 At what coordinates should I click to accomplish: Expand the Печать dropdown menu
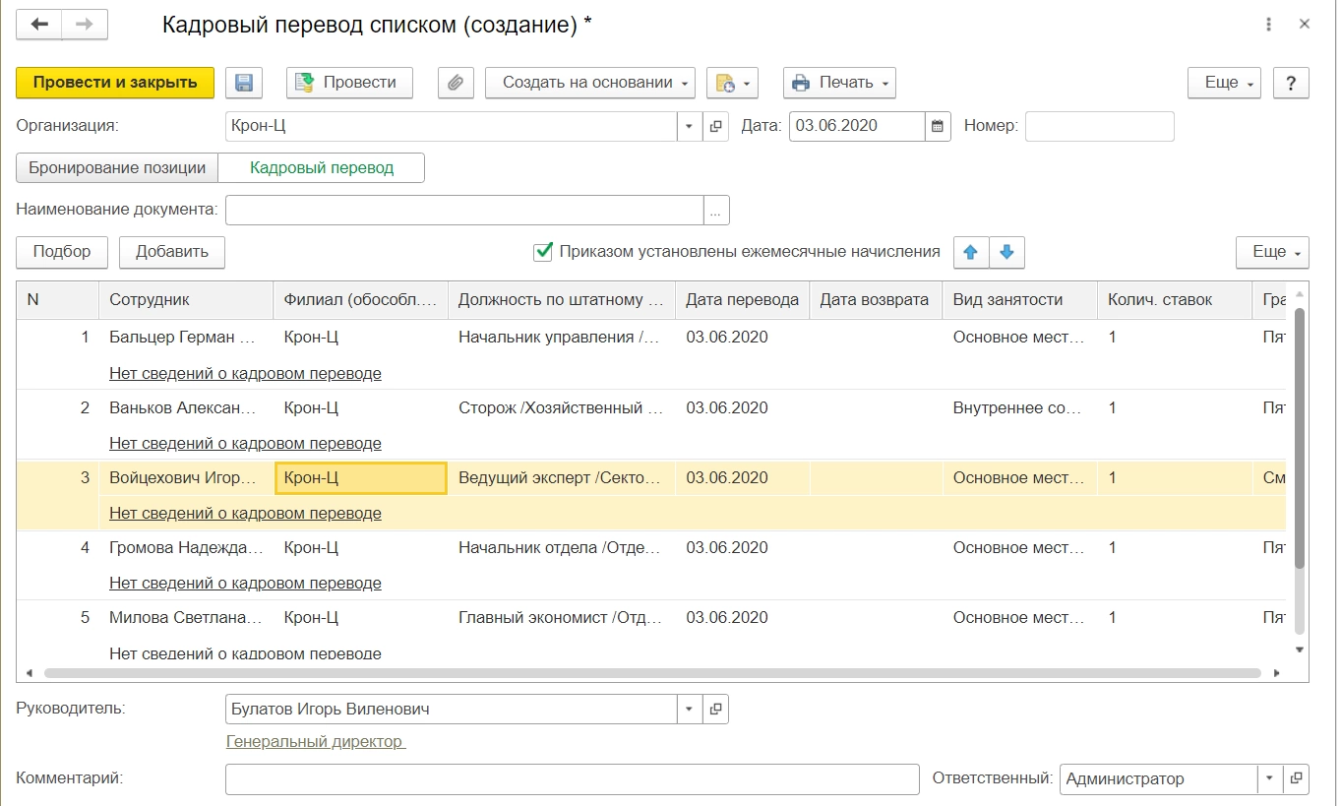click(839, 83)
